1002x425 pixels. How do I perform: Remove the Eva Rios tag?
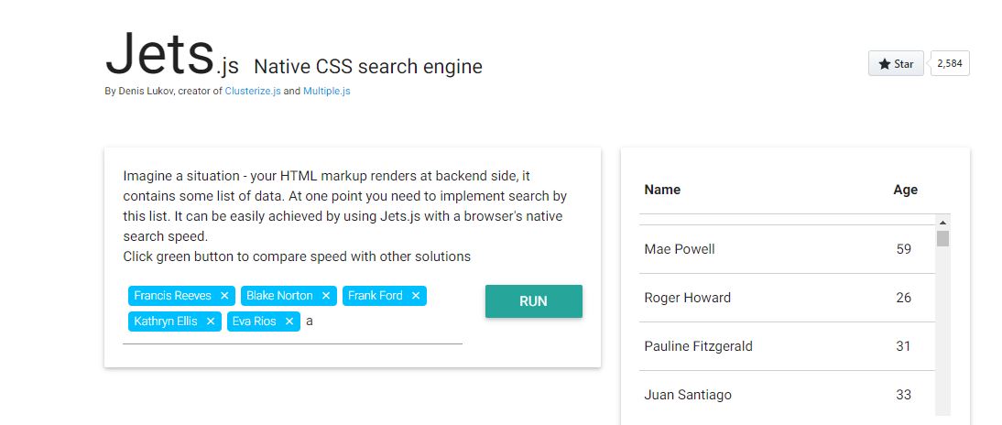pyautogui.click(x=289, y=321)
